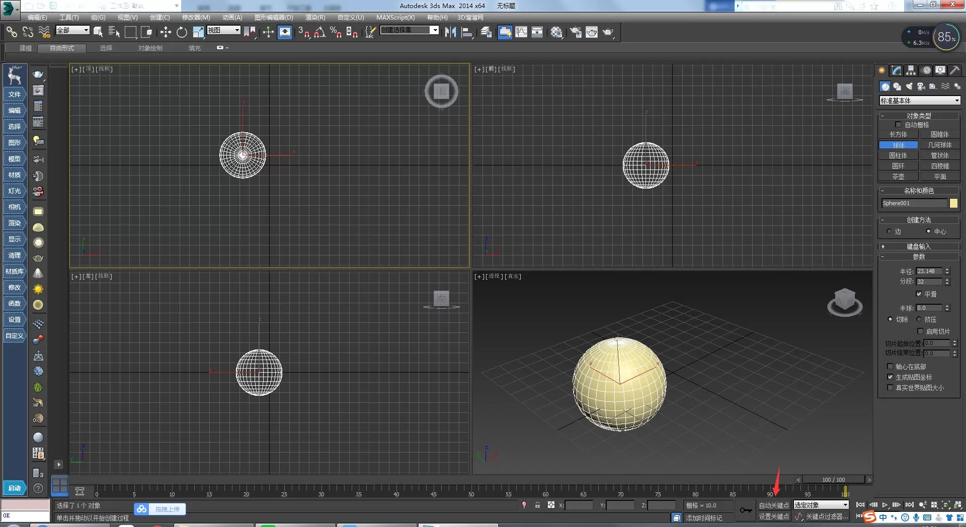Collapse 参数 rollout header

(919, 256)
